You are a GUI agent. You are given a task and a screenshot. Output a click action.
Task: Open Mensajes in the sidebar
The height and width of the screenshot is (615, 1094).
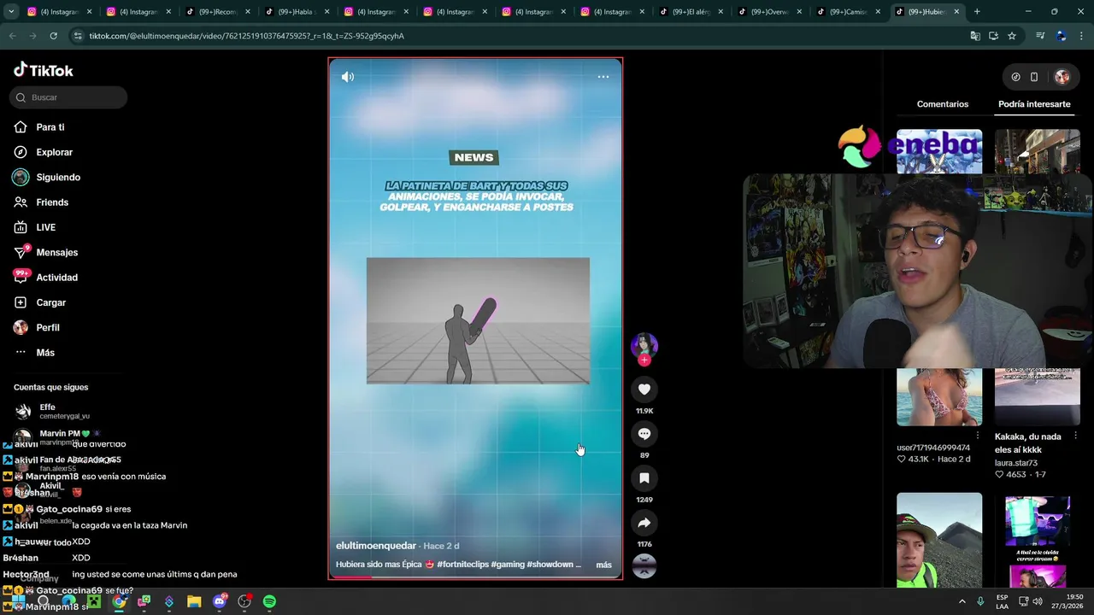(x=56, y=252)
